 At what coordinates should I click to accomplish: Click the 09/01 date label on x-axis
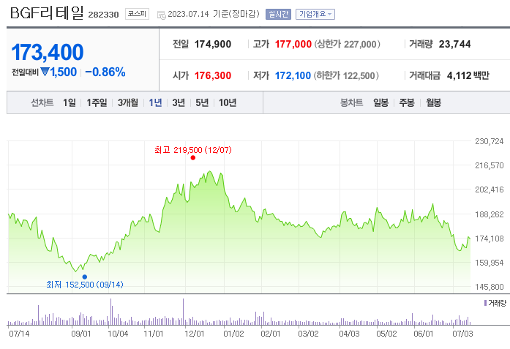[x=81, y=334]
